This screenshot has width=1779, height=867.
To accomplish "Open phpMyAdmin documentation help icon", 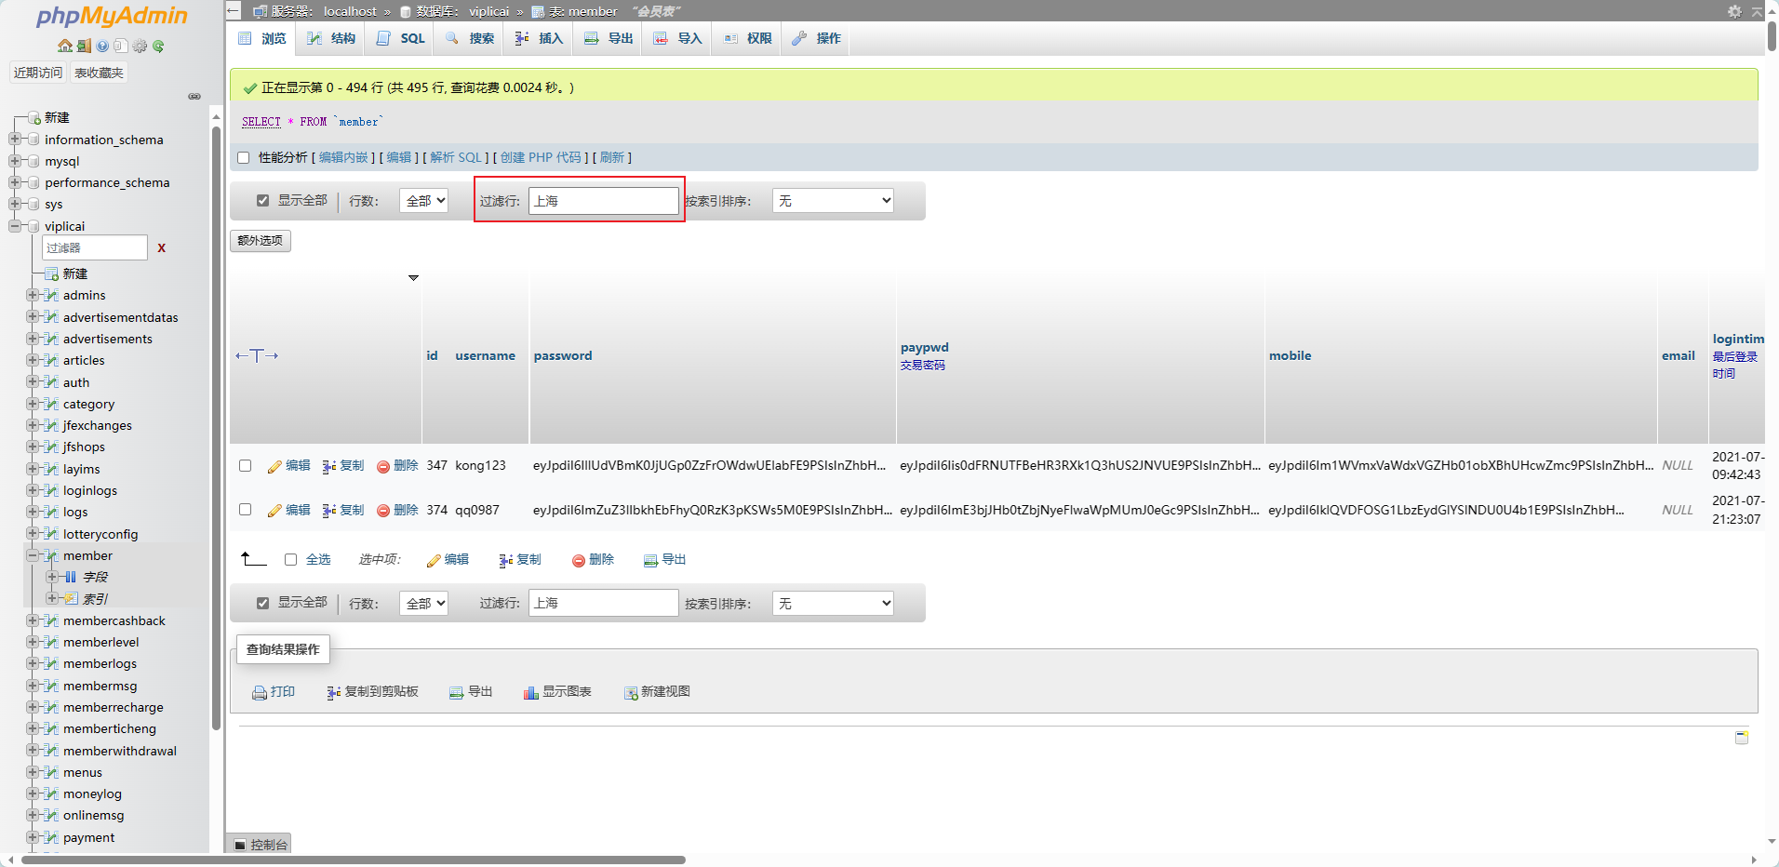I will 102,46.
